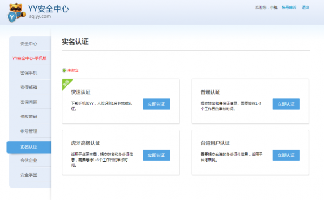Click the YY安全中心 aq.yy.com title
This screenshot has width=324, height=200.
pos(49,11)
